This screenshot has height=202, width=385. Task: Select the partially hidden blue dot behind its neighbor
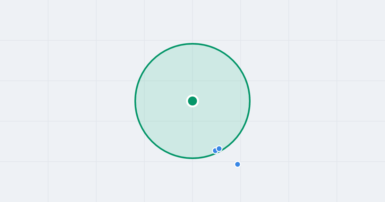point(215,151)
